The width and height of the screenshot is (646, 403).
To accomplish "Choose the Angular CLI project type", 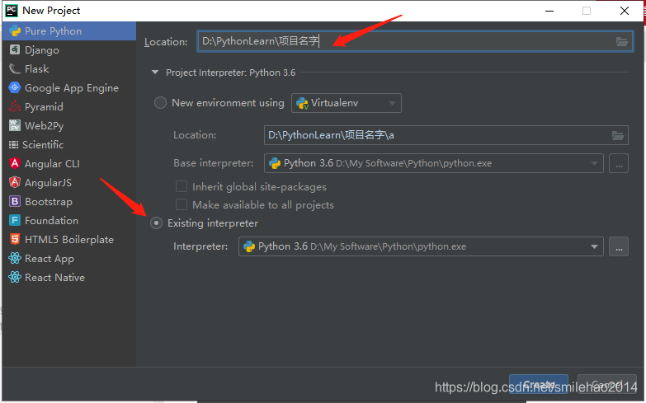I will point(69,163).
